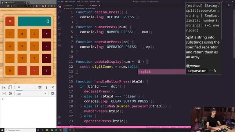Click calculator digit 4 button
Screen dimensions: 235x132
tap(10, 46)
